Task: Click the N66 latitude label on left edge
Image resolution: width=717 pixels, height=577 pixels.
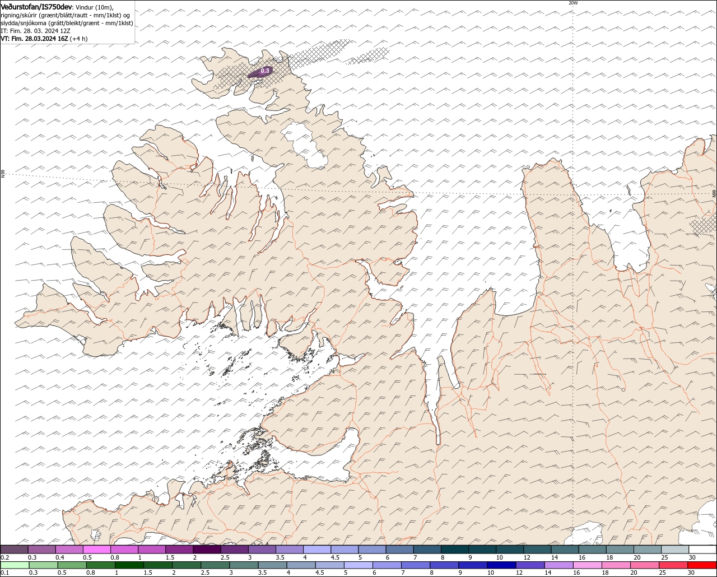Action: pos(3,174)
